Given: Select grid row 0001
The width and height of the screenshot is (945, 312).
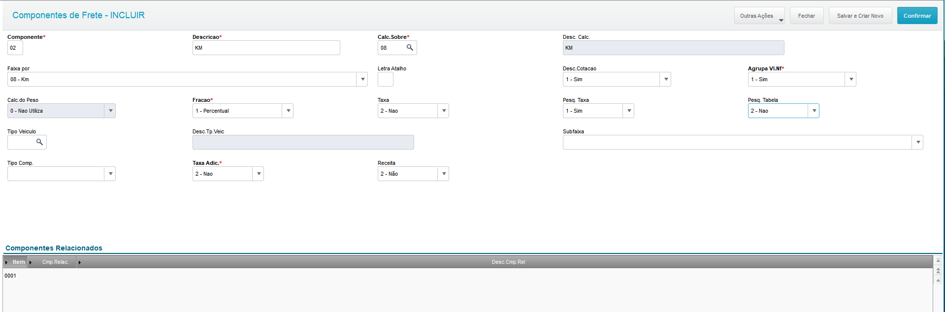Looking at the screenshot, I should pyautogui.click(x=468, y=276).
